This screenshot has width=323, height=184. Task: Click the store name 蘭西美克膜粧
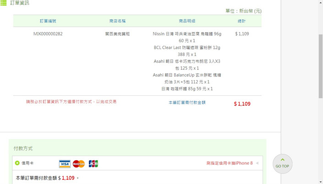[x=117, y=34]
